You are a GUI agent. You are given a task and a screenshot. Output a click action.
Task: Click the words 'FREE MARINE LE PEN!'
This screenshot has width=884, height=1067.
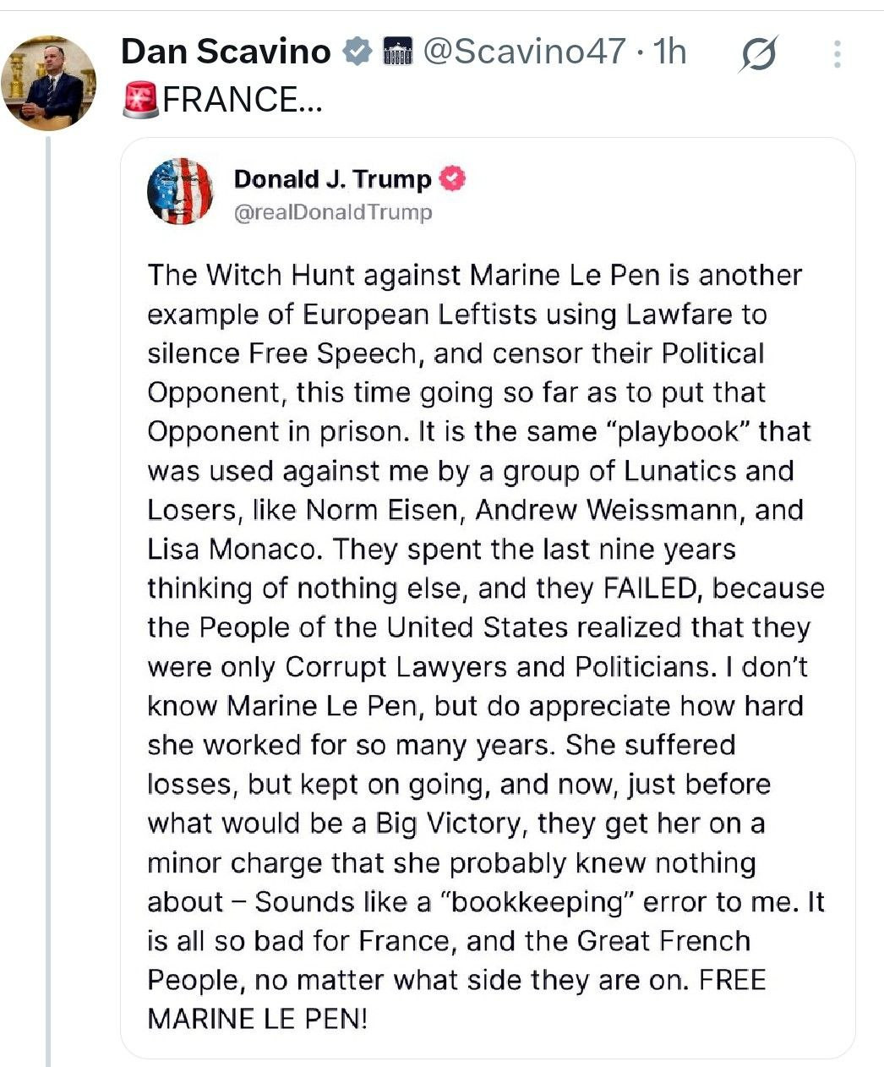coord(456,999)
